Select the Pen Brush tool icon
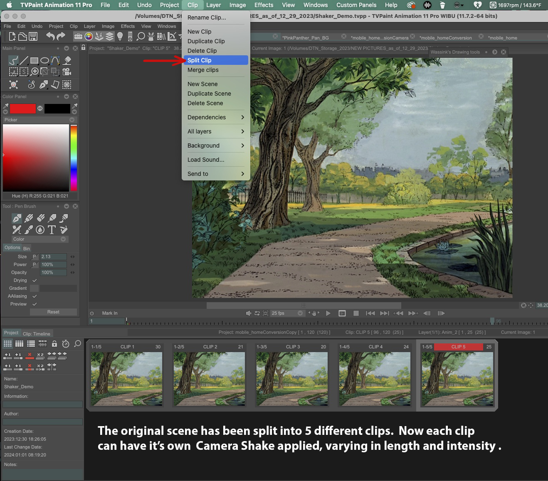 [x=17, y=218]
